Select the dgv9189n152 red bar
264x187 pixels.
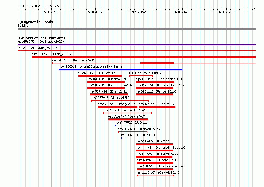pyautogui.click(x=155, y=82)
